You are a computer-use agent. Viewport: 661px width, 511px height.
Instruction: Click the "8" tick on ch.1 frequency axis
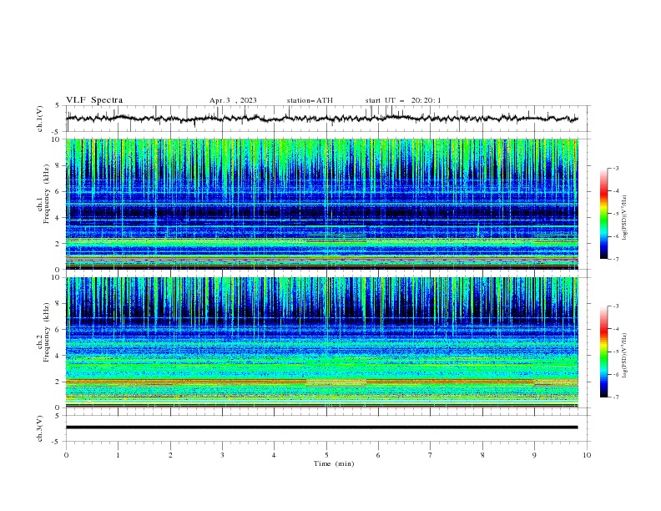click(x=58, y=165)
